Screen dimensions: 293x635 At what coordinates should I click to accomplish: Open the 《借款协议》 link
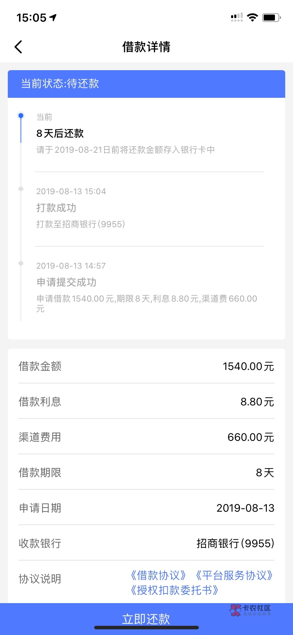[x=158, y=575]
